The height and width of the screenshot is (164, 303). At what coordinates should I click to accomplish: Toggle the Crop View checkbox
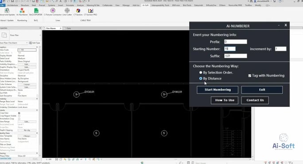pyautogui.click(x=19, y=113)
